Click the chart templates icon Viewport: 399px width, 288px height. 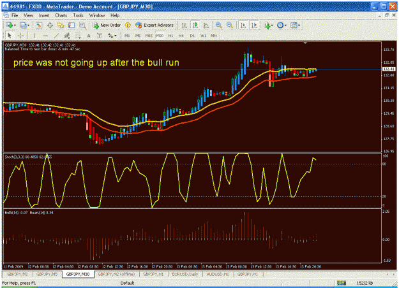coord(294,25)
